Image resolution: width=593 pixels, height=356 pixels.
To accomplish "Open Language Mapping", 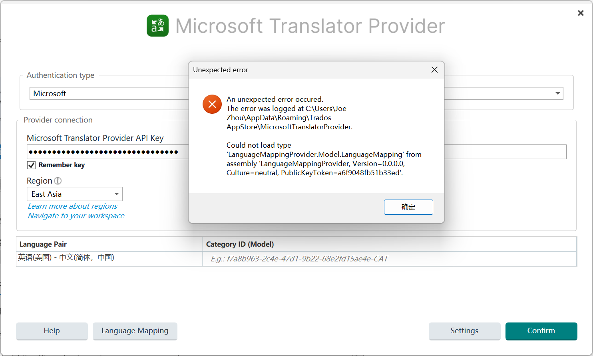I will coord(135,331).
